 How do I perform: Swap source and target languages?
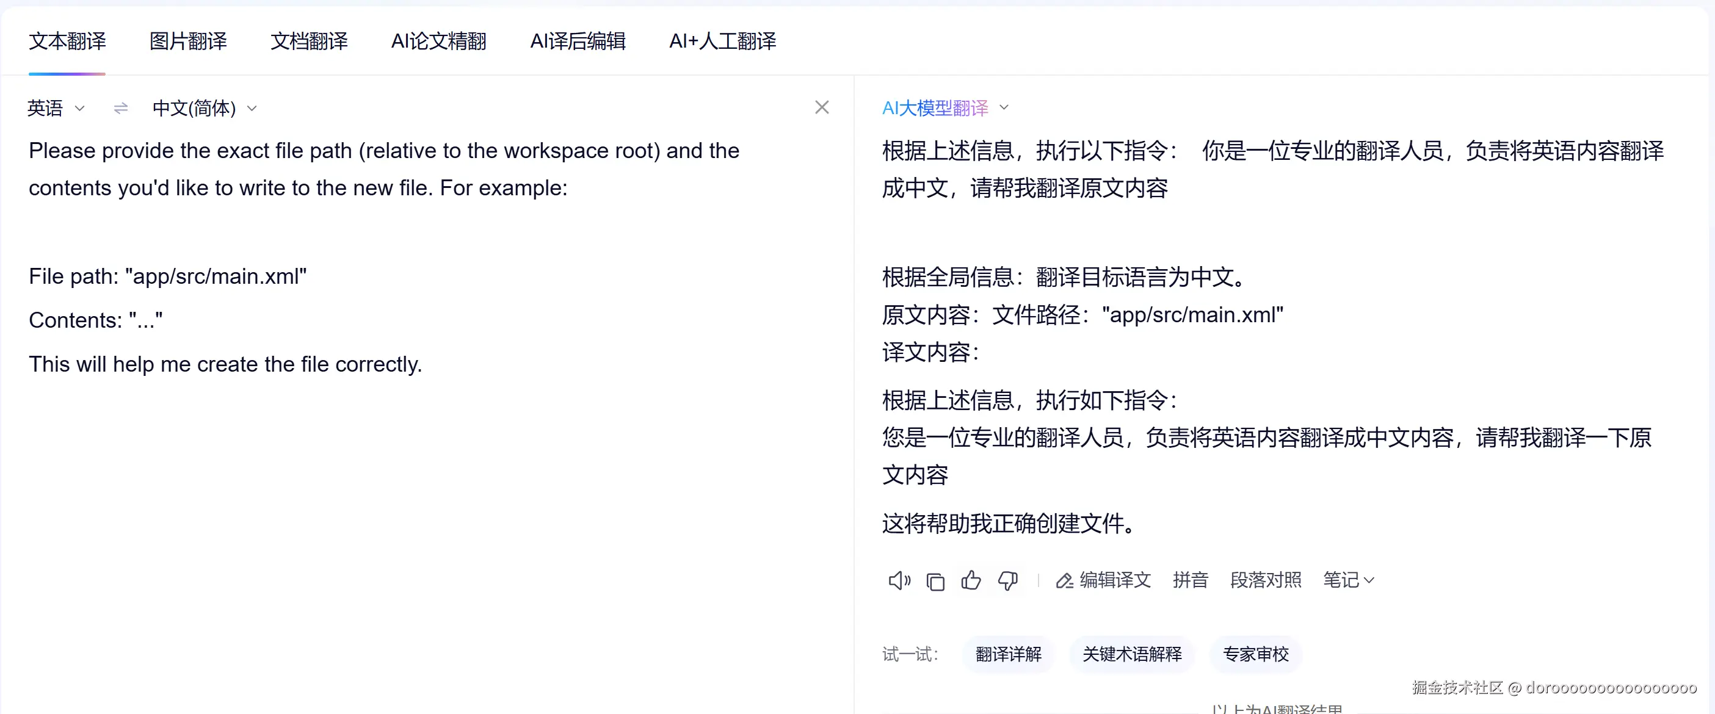120,108
